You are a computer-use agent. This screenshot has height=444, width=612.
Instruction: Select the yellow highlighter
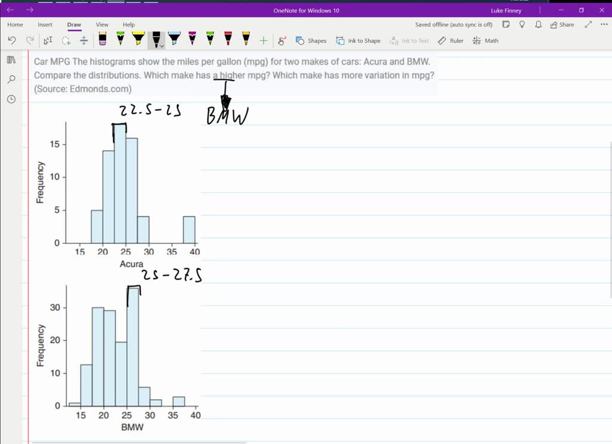coord(138,39)
